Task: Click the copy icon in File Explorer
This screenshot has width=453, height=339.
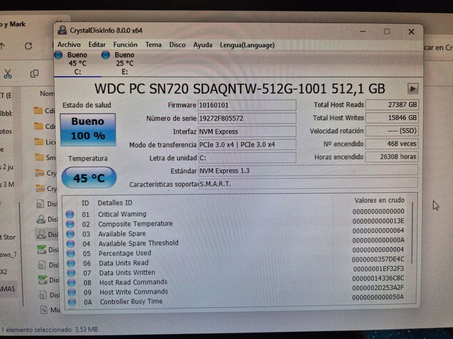Action: 35,73
